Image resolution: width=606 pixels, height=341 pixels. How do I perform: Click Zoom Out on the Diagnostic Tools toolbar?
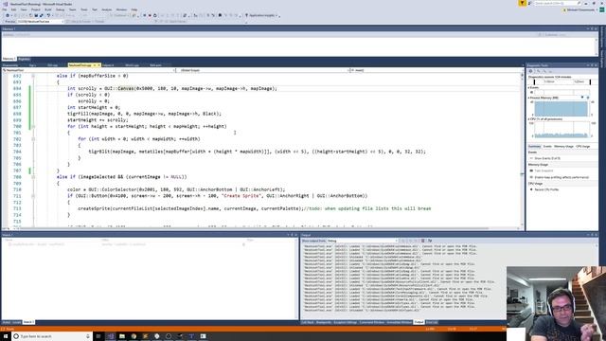[544, 71]
